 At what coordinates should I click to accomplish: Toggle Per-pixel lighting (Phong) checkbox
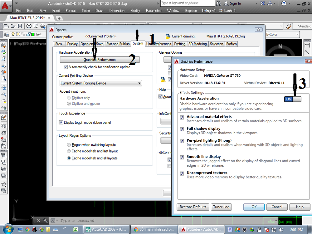tap(182, 141)
